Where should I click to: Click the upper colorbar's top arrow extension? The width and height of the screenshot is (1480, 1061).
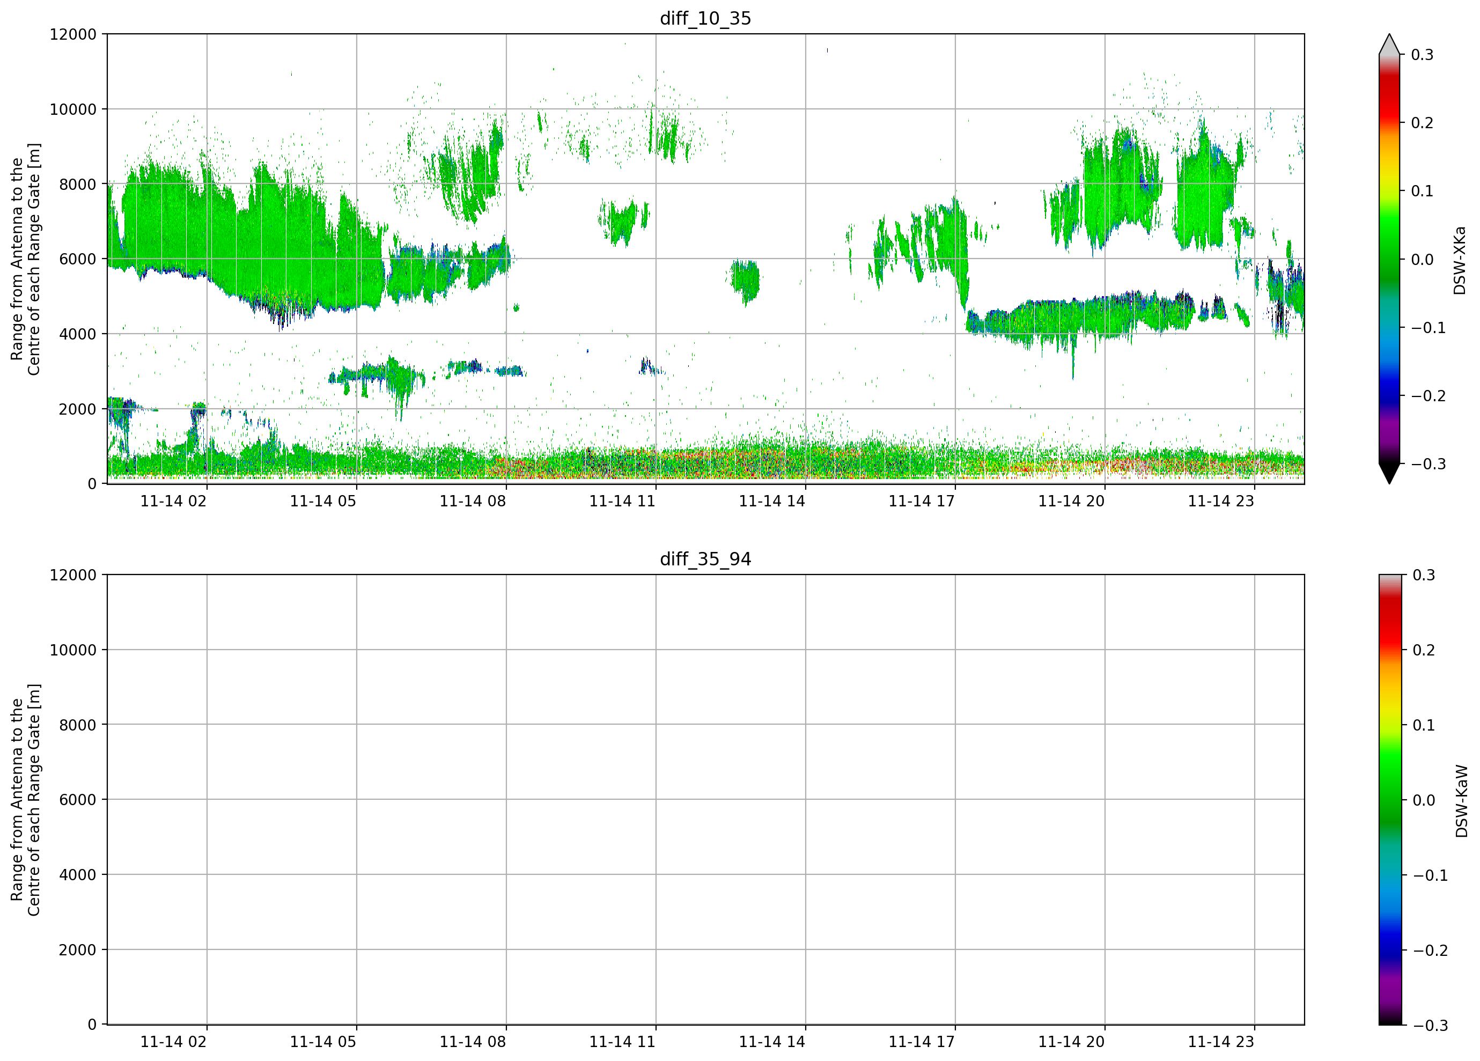(1389, 45)
